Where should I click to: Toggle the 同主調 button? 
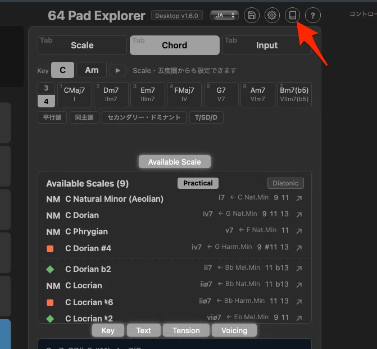pos(84,117)
